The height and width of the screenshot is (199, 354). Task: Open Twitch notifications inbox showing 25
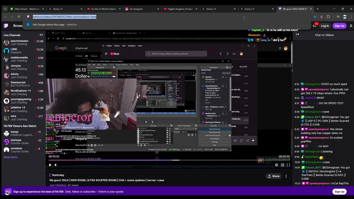click(315, 25)
